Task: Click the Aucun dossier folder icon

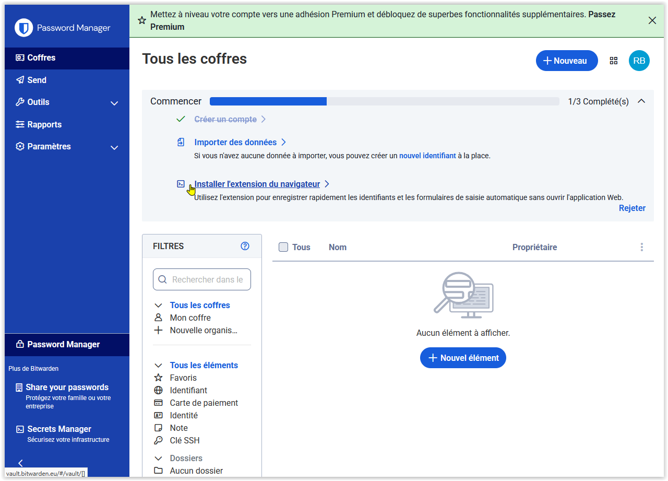Action: tap(158, 471)
